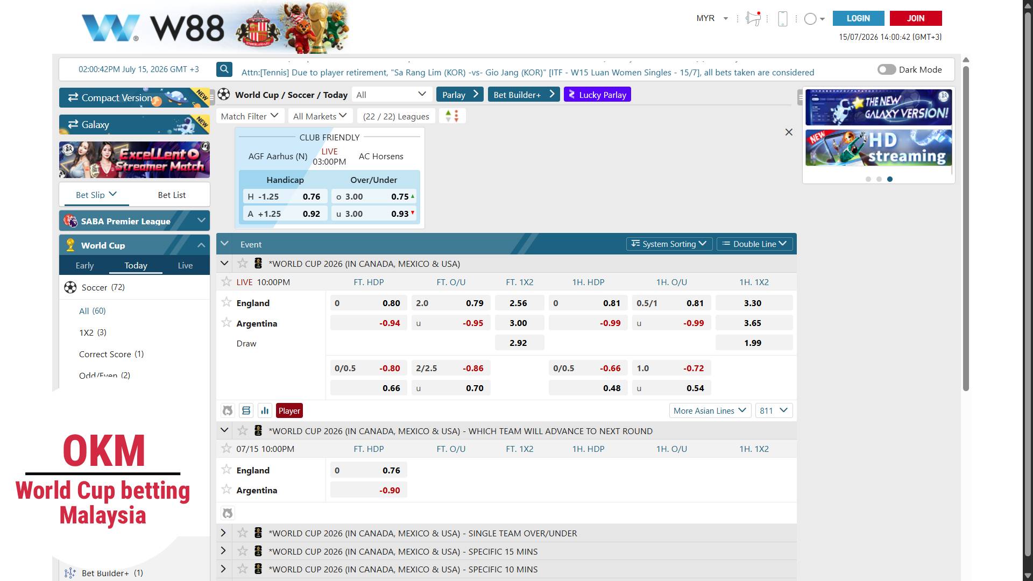The height and width of the screenshot is (581, 1033).
Task: Collapse the World Cup sidebar section
Action: (x=201, y=245)
